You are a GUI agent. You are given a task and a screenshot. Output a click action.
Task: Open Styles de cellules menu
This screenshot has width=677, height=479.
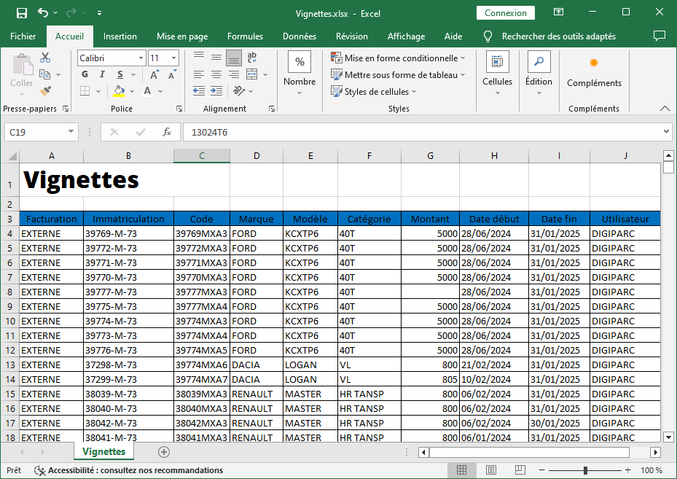tap(373, 92)
